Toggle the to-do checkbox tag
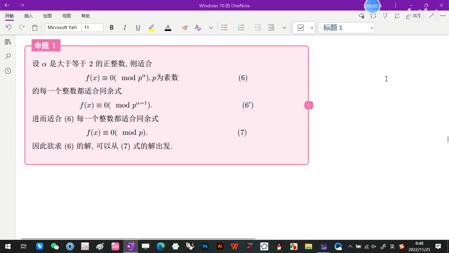This screenshot has width=449, height=253. (x=301, y=27)
